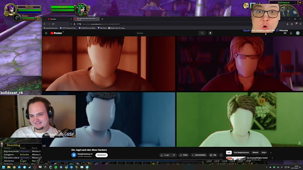Click the Deathlog skull icon
303x170 pixels.
pyautogui.click(x=2, y=144)
